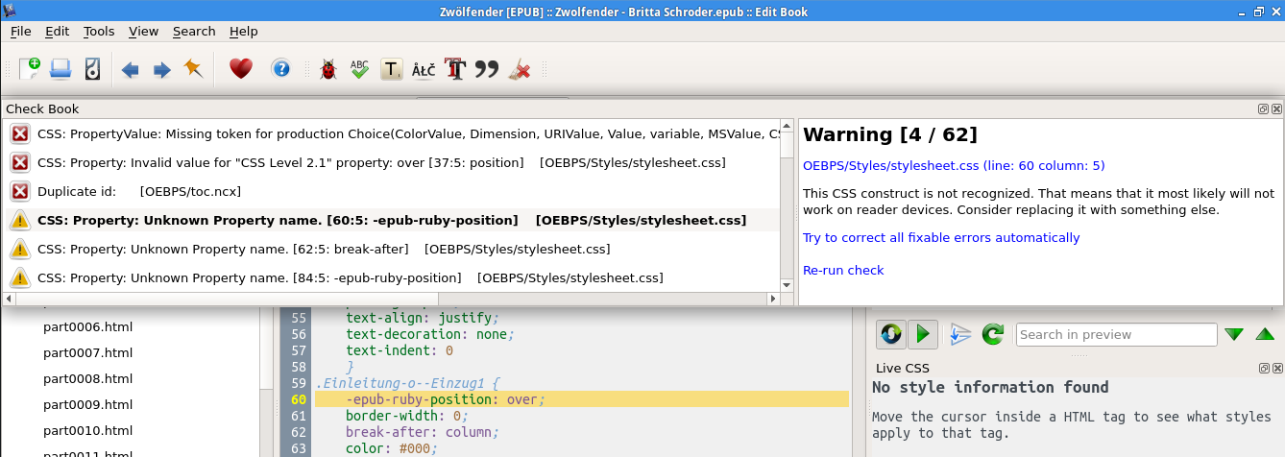Click the error list right scroll arrow
Screen dimensions: 1285x457
click(773, 299)
